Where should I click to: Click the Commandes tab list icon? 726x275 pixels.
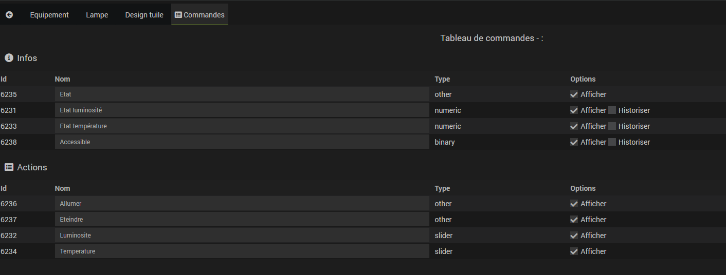pyautogui.click(x=178, y=15)
